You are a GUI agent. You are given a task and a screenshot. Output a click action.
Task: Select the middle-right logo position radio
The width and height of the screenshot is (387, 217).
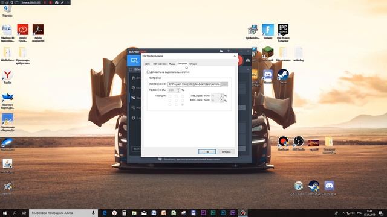click(183, 101)
